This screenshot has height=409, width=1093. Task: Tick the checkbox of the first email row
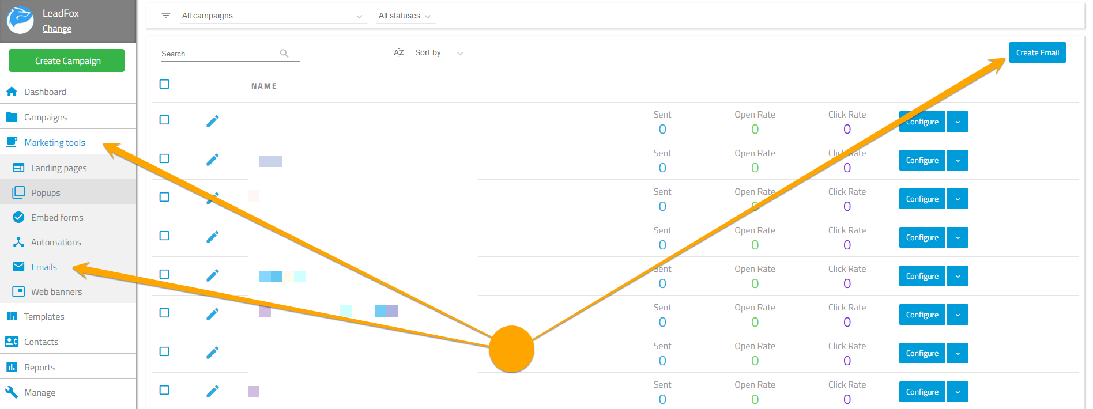(x=164, y=120)
